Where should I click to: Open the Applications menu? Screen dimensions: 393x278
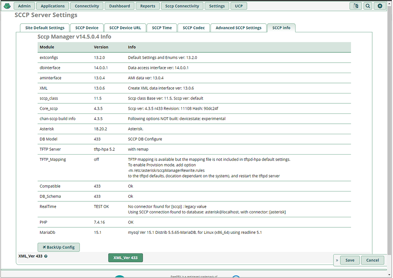(x=52, y=6)
